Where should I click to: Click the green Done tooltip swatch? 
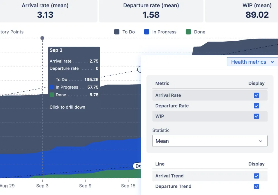(52, 95)
